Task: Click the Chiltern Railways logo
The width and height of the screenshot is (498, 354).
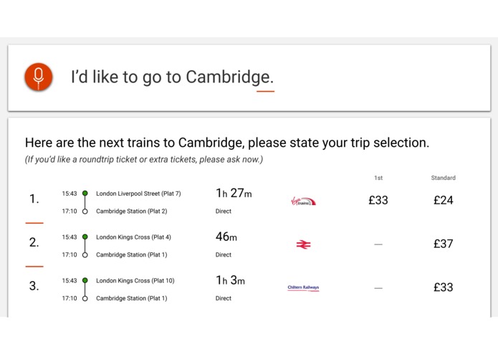Action: click(x=303, y=287)
